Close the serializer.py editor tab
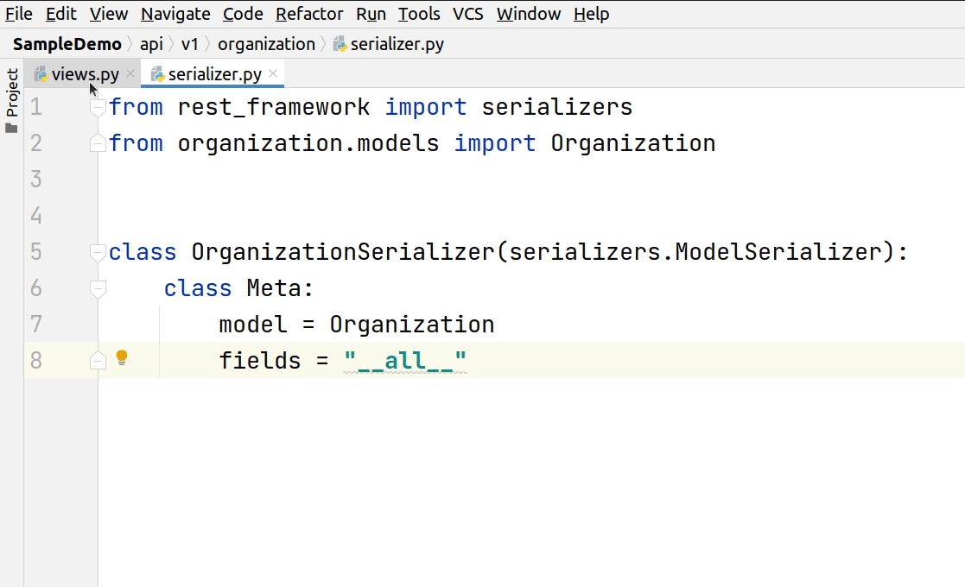Screen dimensions: 965x587 [x=272, y=74]
